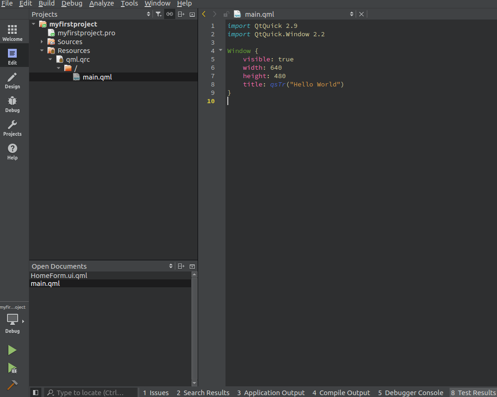497x397 pixels.
Task: Toggle file read-only lock icon
Action: pyautogui.click(x=226, y=14)
